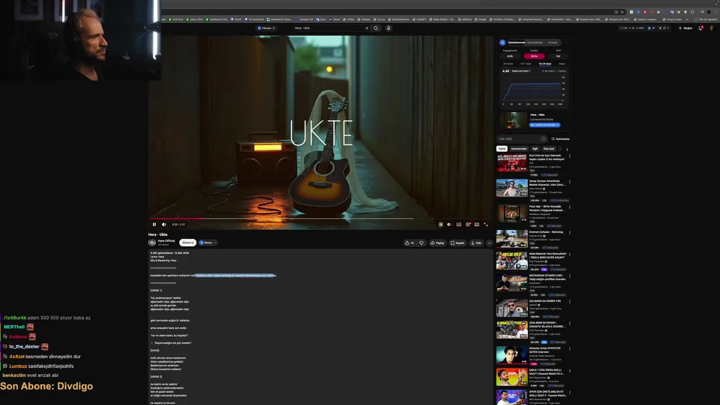This screenshot has width=720, height=405.
Task: Select Tümü filter chip
Action: 502,149
